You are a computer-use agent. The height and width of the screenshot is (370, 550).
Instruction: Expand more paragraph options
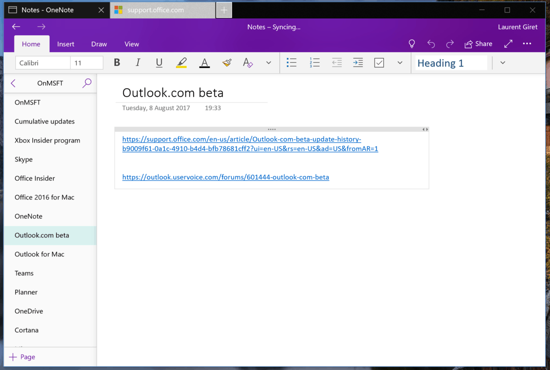[400, 63]
